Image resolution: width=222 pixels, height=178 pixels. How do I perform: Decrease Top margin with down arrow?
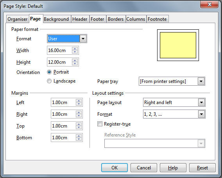pos(79,128)
